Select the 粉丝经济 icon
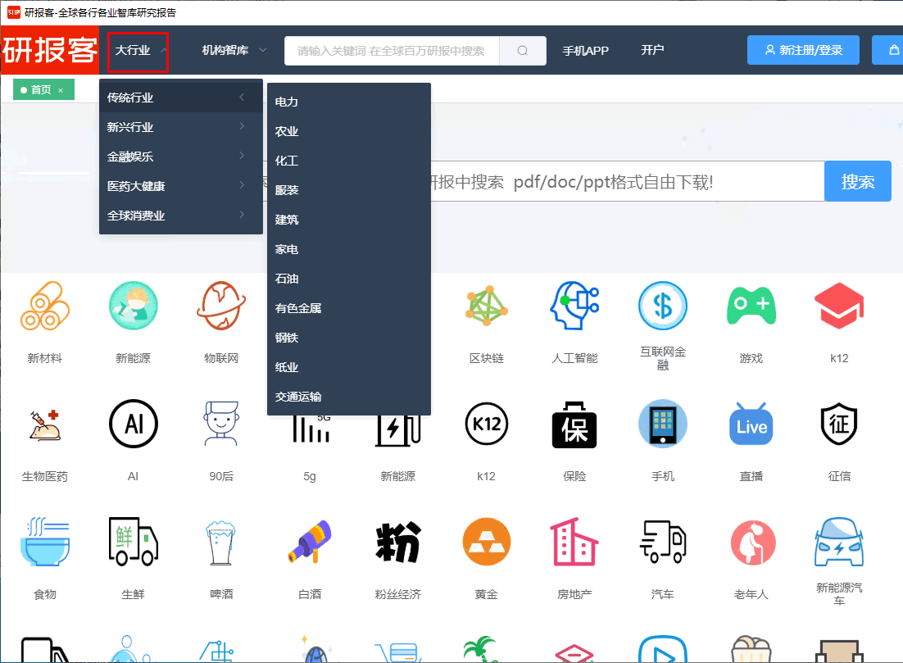This screenshot has width=903, height=663. 398,542
